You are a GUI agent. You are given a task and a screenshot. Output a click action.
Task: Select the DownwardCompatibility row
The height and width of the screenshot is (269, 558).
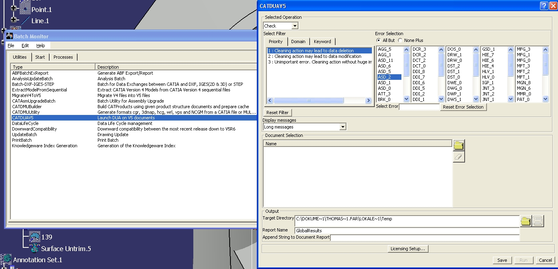133,129
